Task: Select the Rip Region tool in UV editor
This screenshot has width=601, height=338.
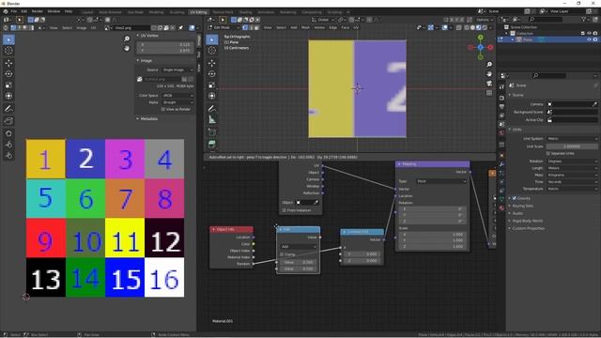Action: click(8, 121)
